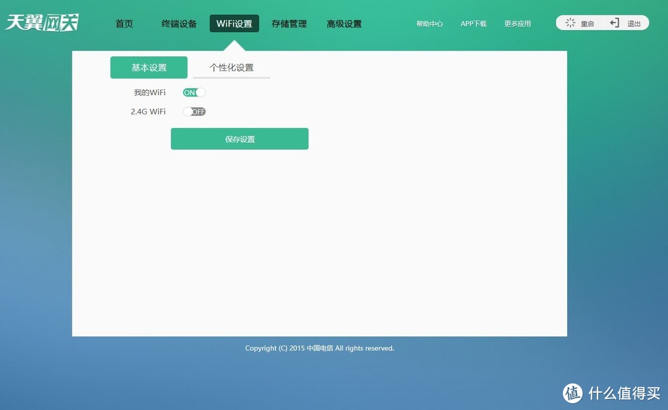Open the 高级设置 menu item

click(345, 23)
